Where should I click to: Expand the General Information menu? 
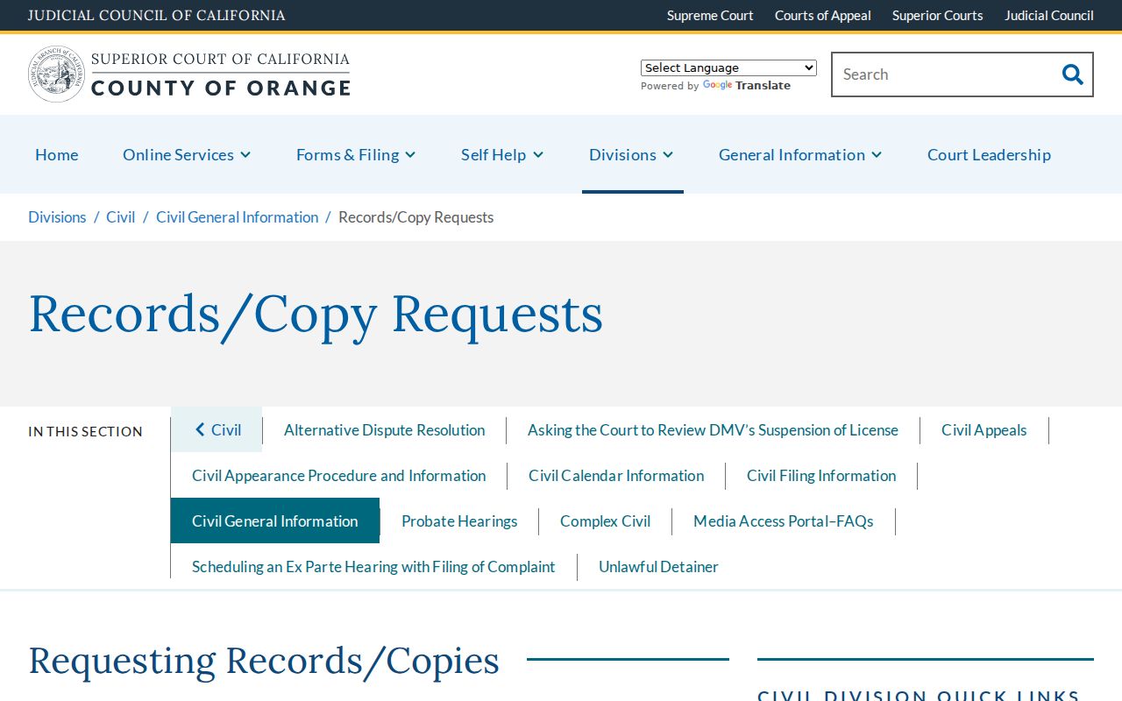[800, 154]
